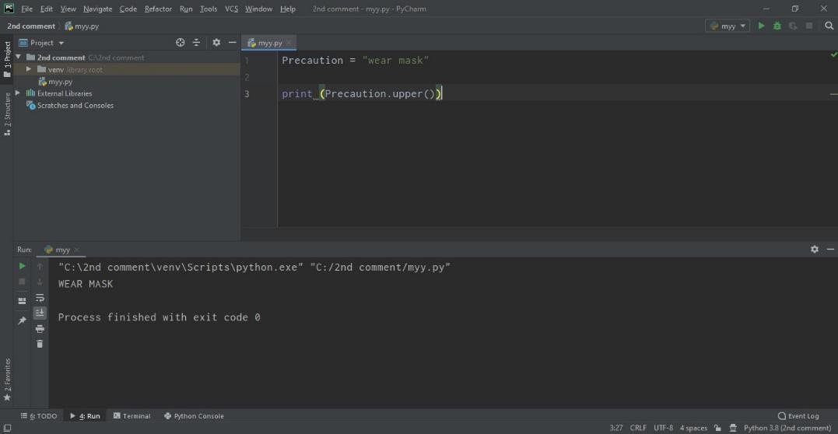This screenshot has height=434, width=838.
Task: Click the inspection green checkmark in editor
Action: tap(833, 54)
